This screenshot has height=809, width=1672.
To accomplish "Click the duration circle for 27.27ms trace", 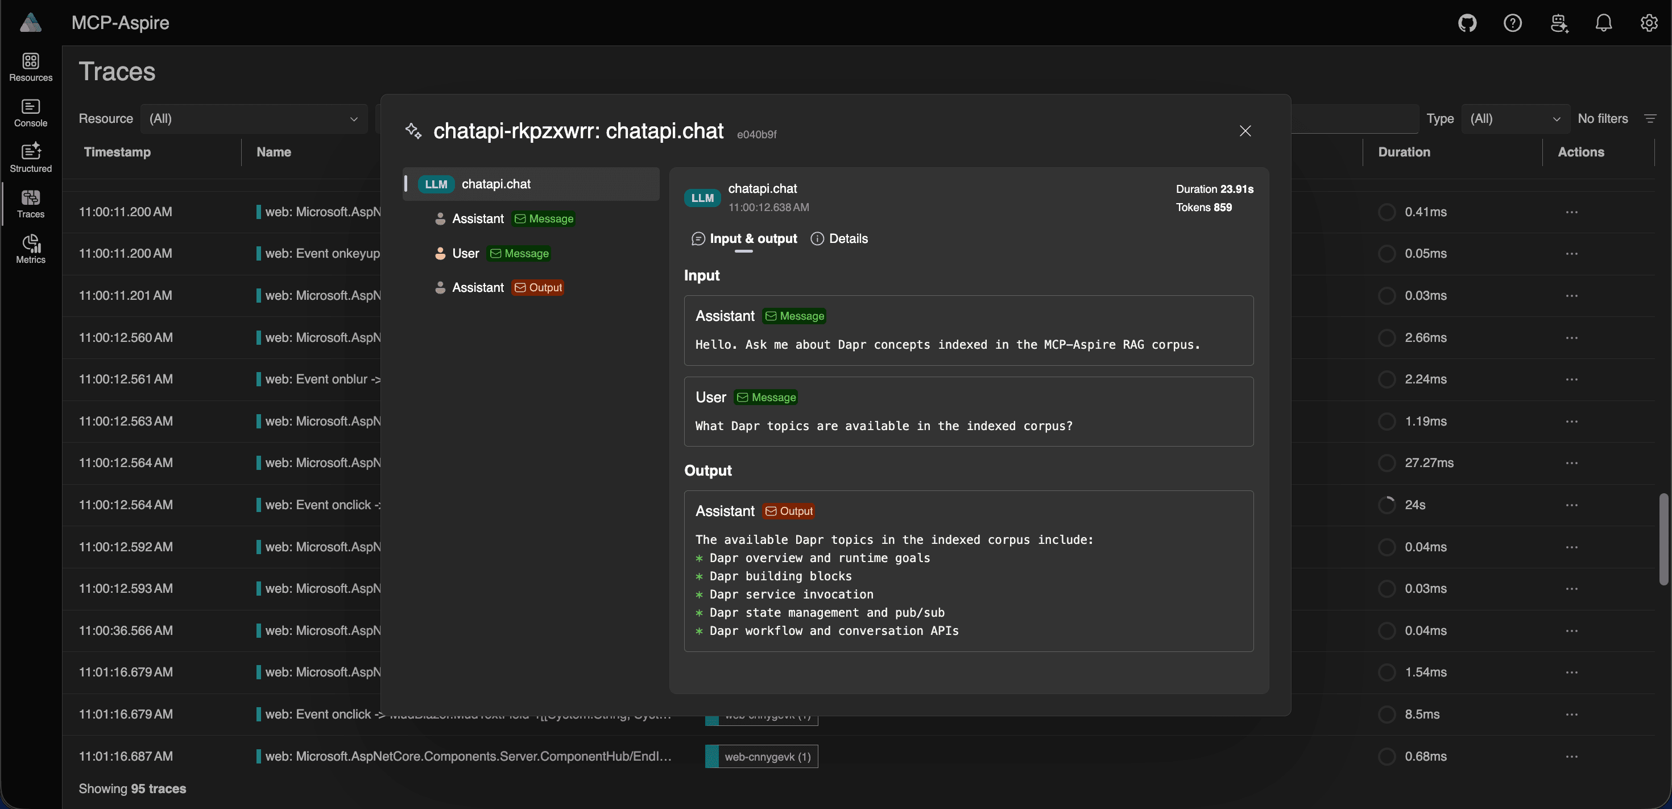I will (1387, 463).
